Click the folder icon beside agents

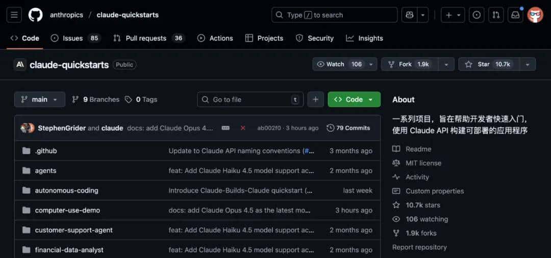click(26, 170)
